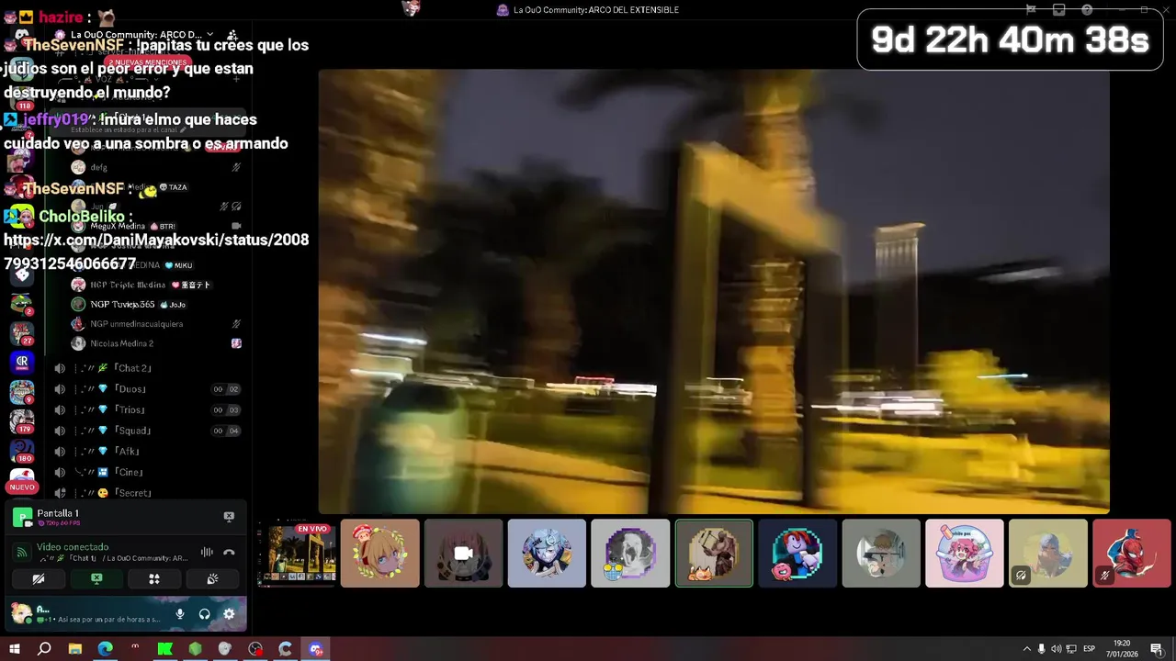Join the Squad voice channel
Screen dimensions: 1176x661
click(x=147, y=431)
